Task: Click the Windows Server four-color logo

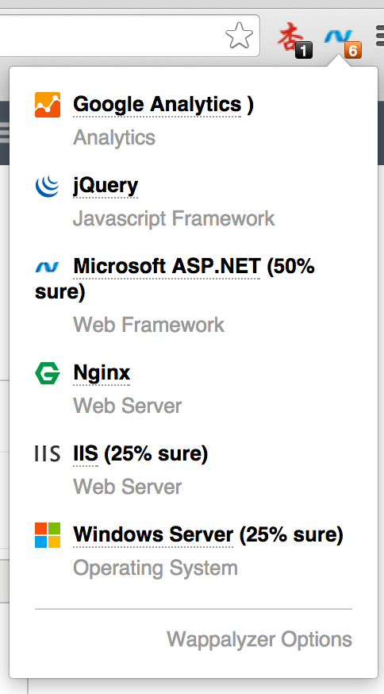Action: 48,535
